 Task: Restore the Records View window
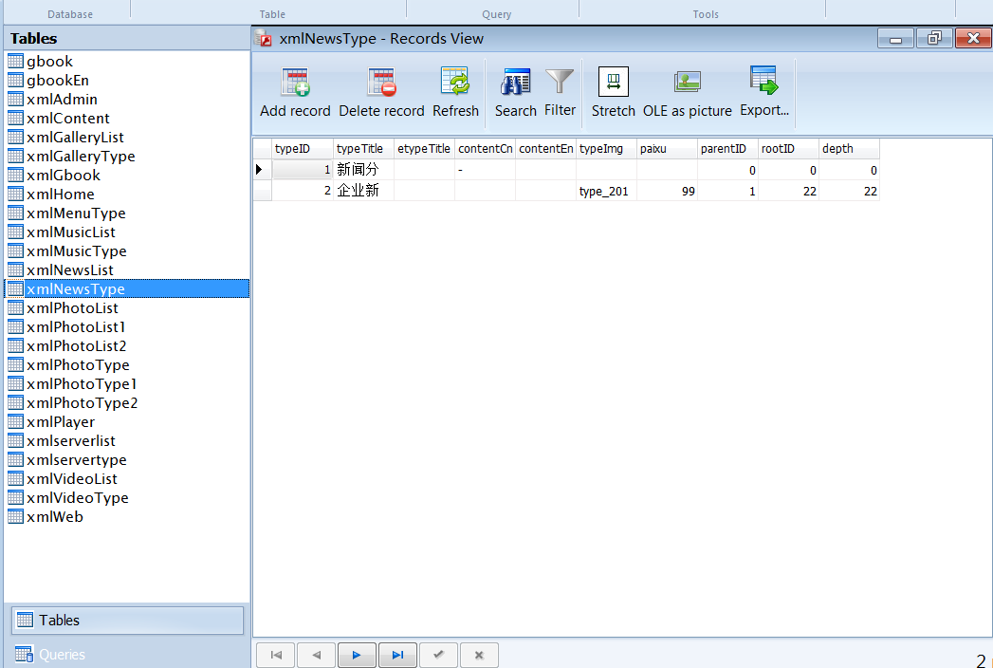(x=935, y=39)
